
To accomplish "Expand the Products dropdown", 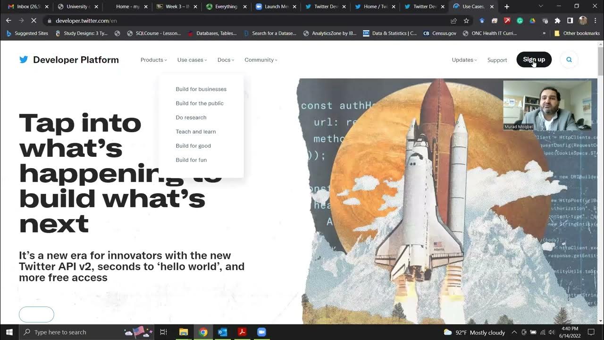I will [154, 60].
